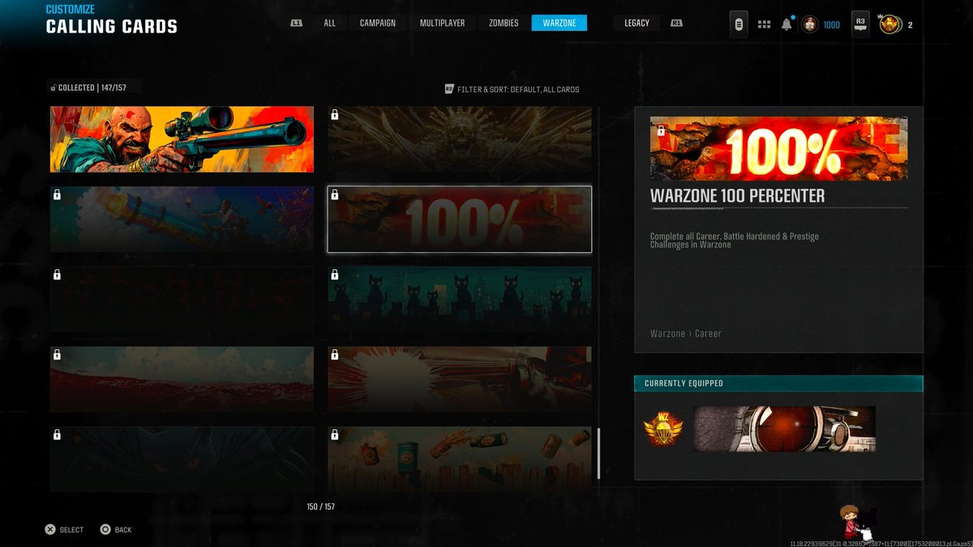
Task: Click the card list scrollbar
Action: point(598,454)
